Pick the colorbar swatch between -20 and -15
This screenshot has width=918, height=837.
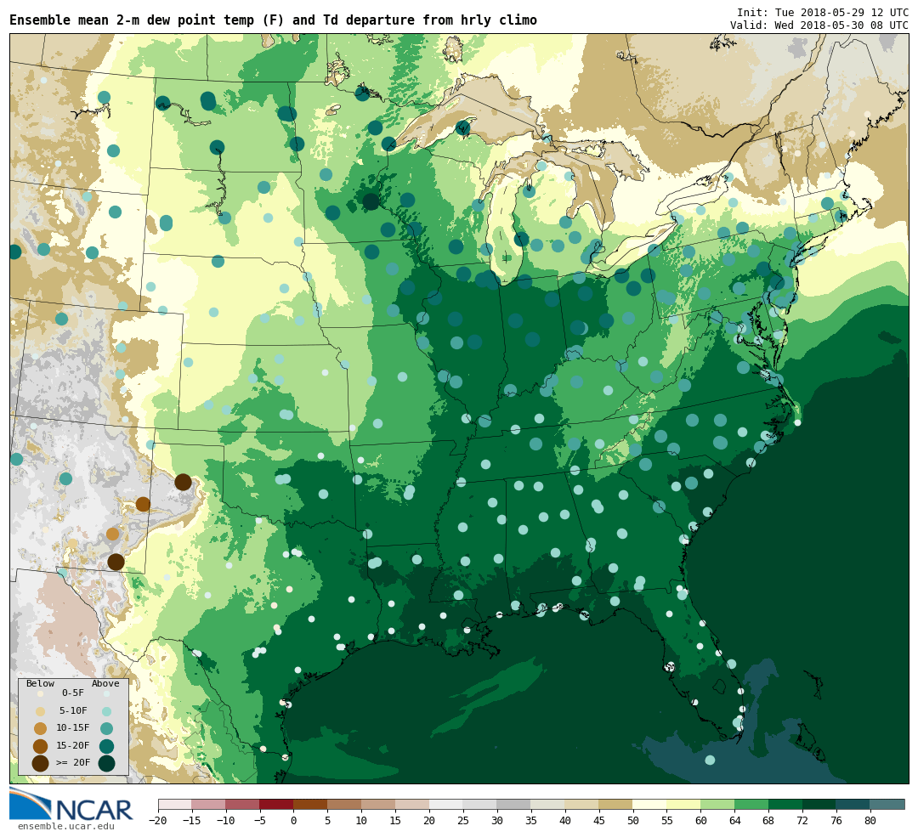tap(175, 804)
